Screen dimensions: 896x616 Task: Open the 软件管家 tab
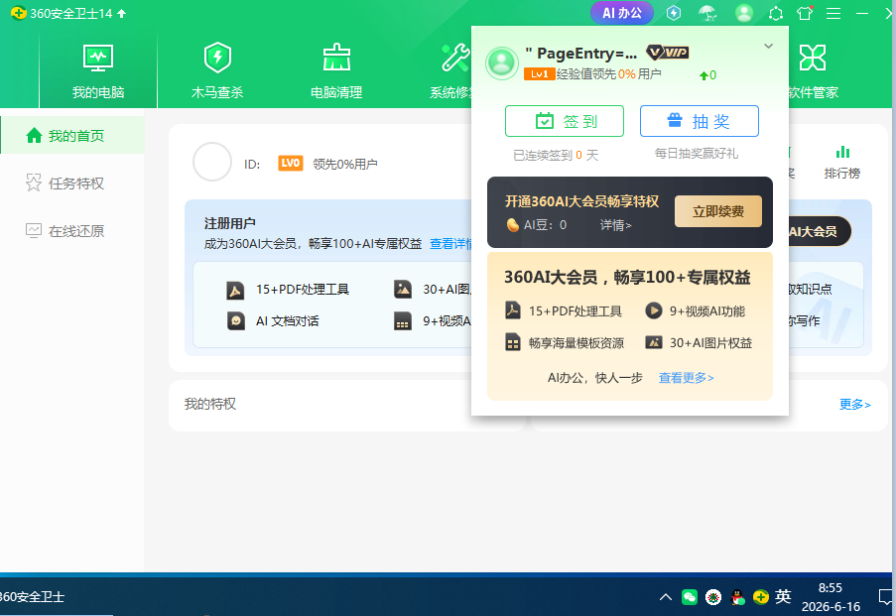coord(813,70)
